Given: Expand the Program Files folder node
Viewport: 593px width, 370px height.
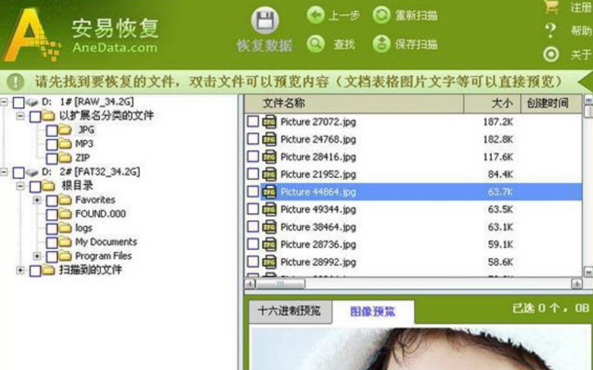Looking at the screenshot, I should pos(37,256).
